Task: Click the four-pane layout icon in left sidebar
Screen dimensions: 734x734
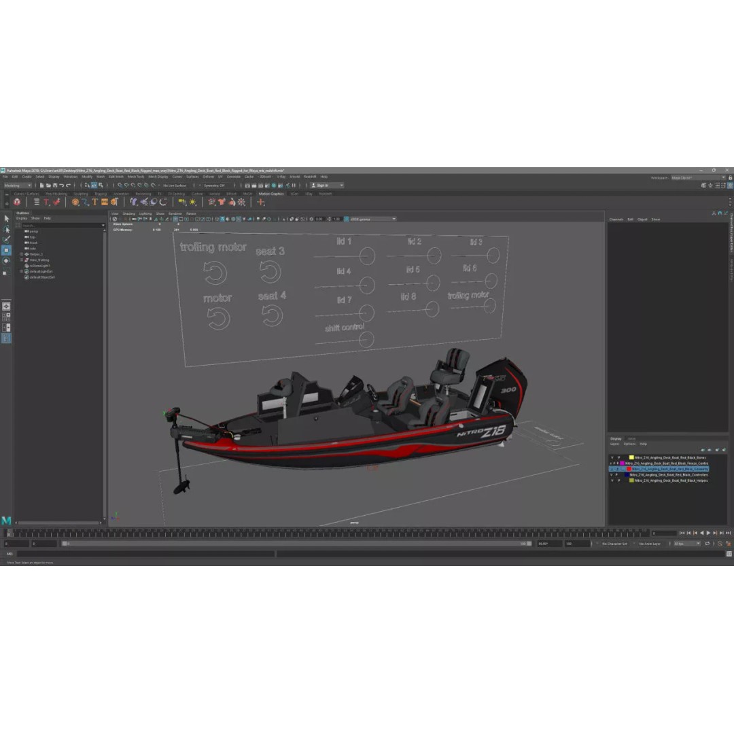Action: point(6,317)
